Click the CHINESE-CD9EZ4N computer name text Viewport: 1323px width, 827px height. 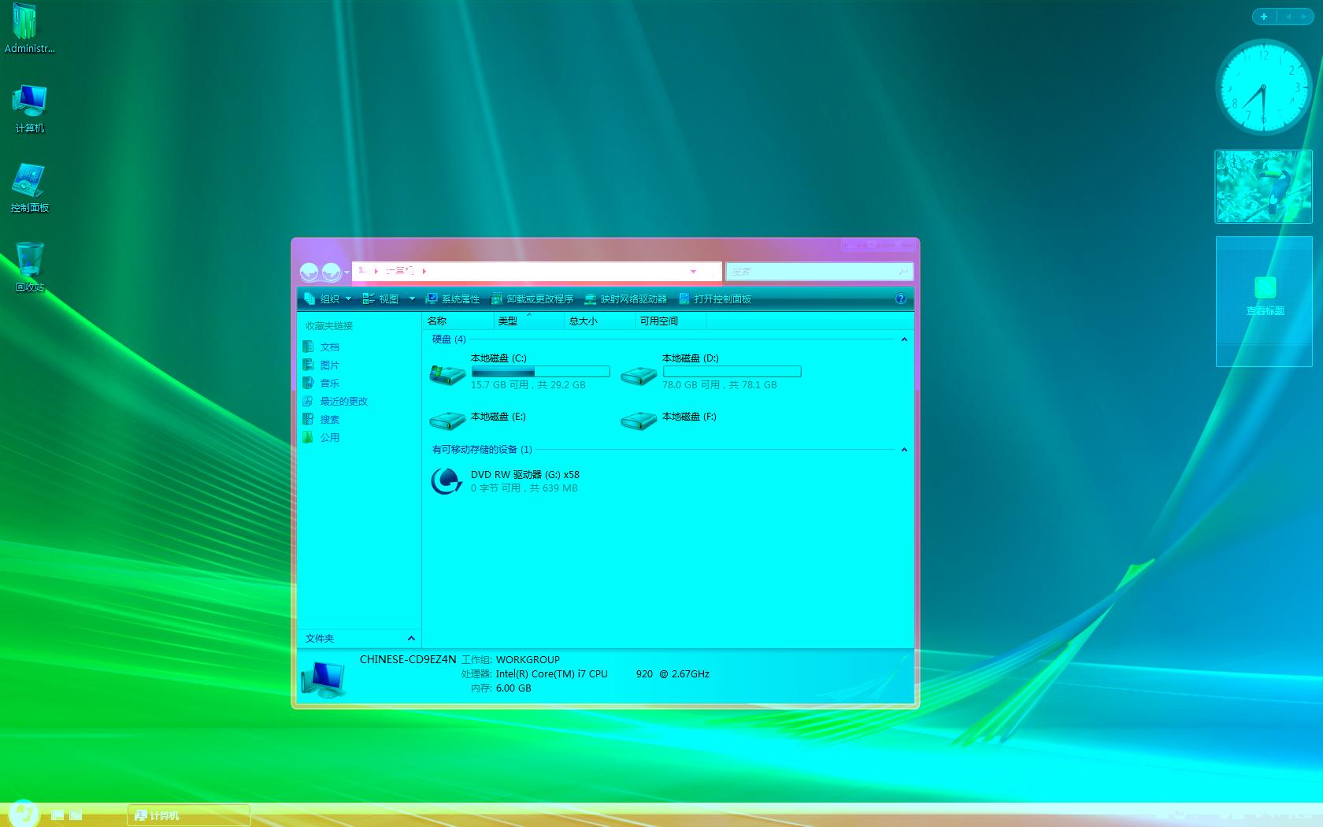(408, 659)
